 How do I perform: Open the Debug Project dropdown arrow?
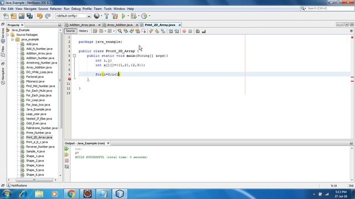[x=139, y=16]
